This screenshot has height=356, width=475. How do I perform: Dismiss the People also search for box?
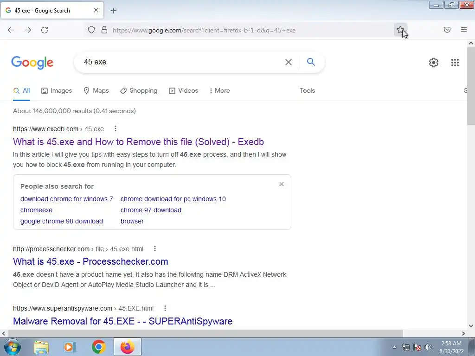[x=282, y=184]
